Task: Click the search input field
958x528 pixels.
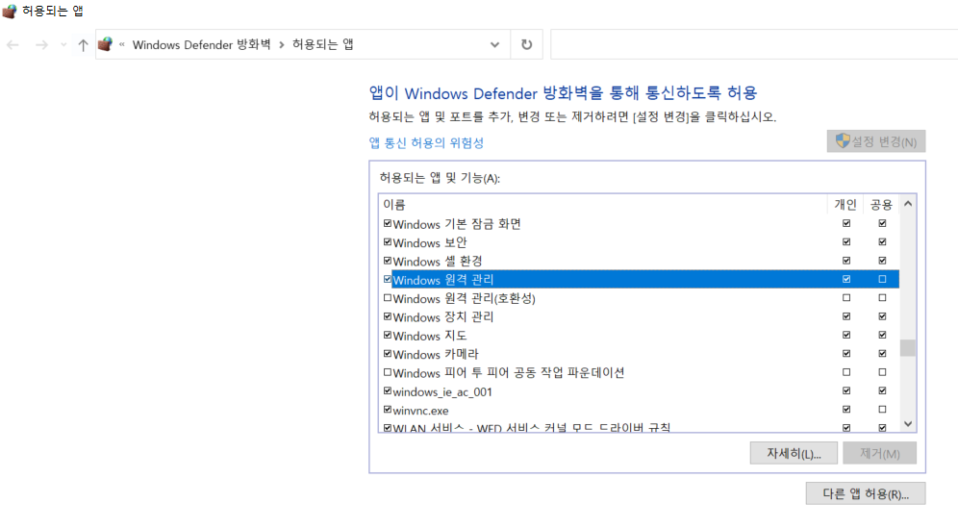Action: (x=754, y=44)
